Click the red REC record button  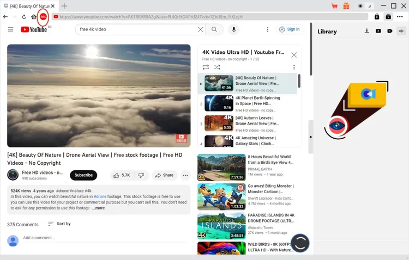[43, 17]
